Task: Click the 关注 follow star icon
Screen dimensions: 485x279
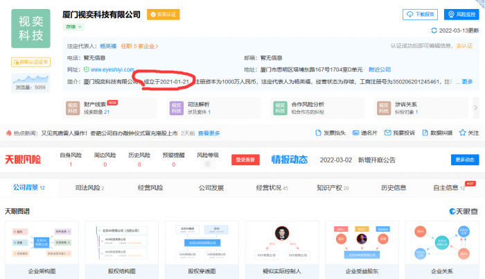Action: pos(461,133)
